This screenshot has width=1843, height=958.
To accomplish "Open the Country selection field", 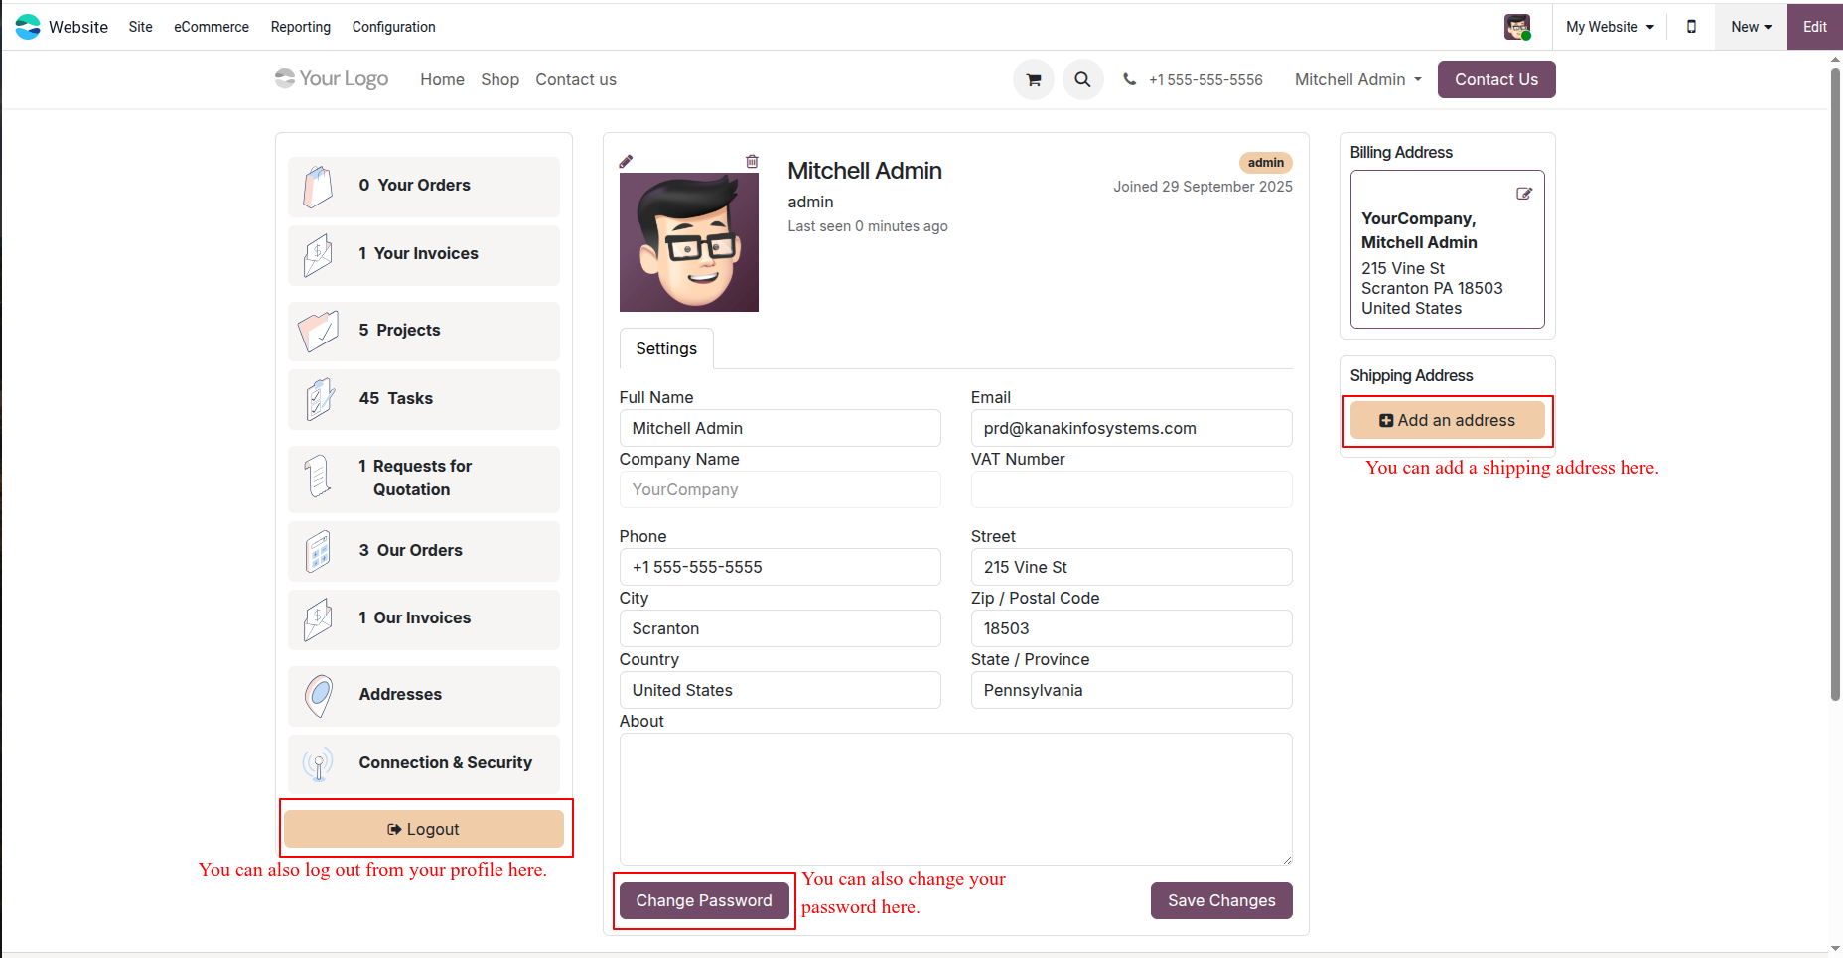I will (780, 690).
